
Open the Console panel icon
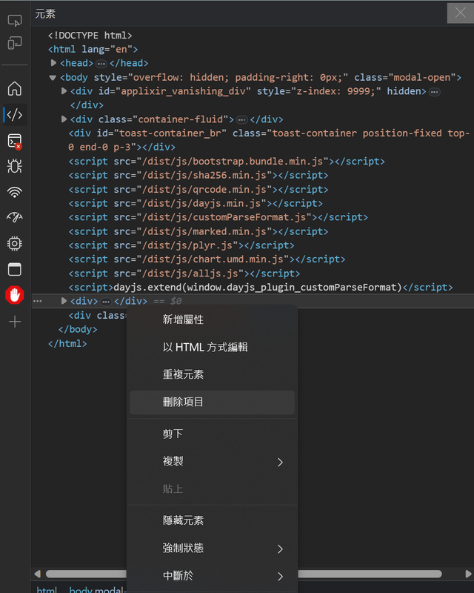(x=15, y=141)
